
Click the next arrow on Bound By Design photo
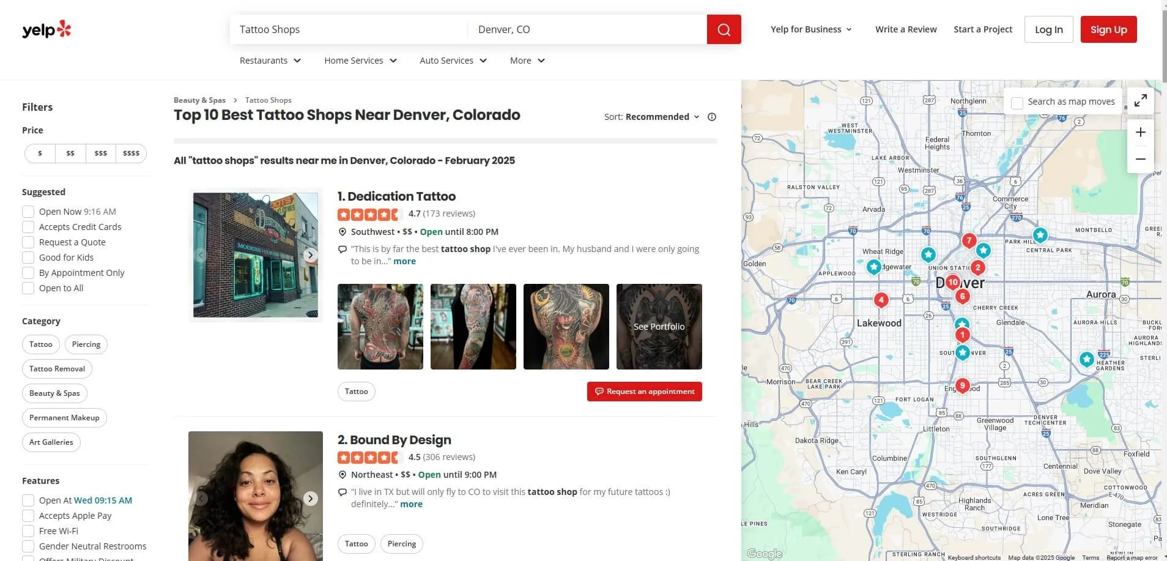(x=310, y=498)
